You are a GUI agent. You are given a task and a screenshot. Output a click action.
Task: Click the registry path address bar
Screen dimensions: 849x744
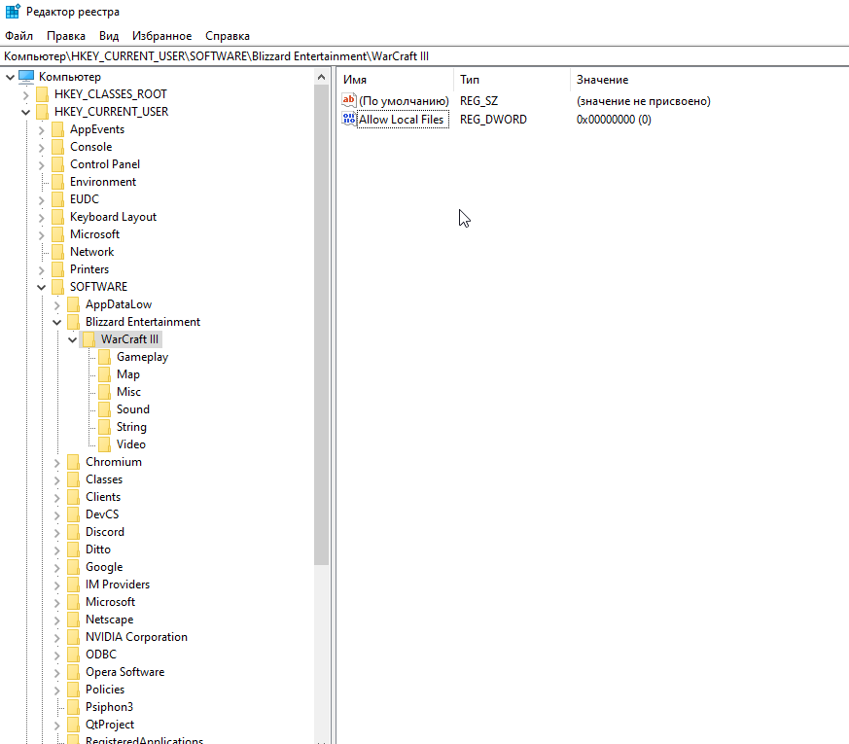click(x=424, y=56)
